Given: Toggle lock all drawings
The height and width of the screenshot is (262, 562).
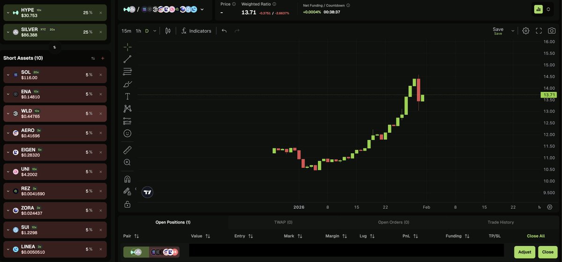Looking at the screenshot, I should pos(127,204).
